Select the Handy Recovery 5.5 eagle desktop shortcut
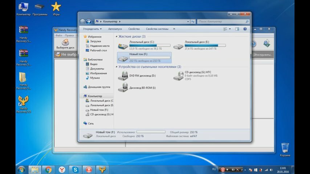 coord(23,104)
